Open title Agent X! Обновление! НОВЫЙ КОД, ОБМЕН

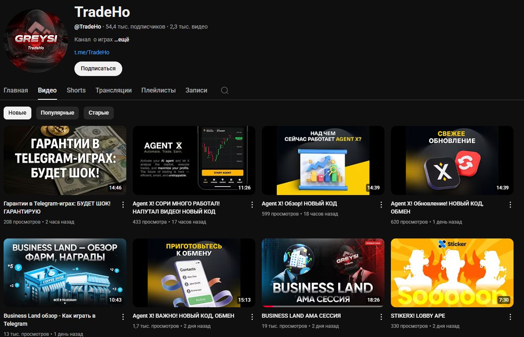tap(437, 208)
